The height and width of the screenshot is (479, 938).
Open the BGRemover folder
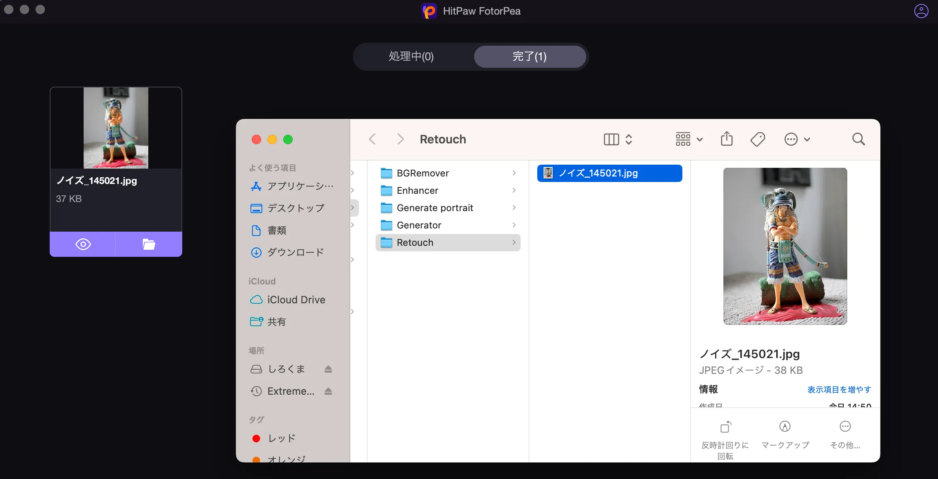coord(448,173)
